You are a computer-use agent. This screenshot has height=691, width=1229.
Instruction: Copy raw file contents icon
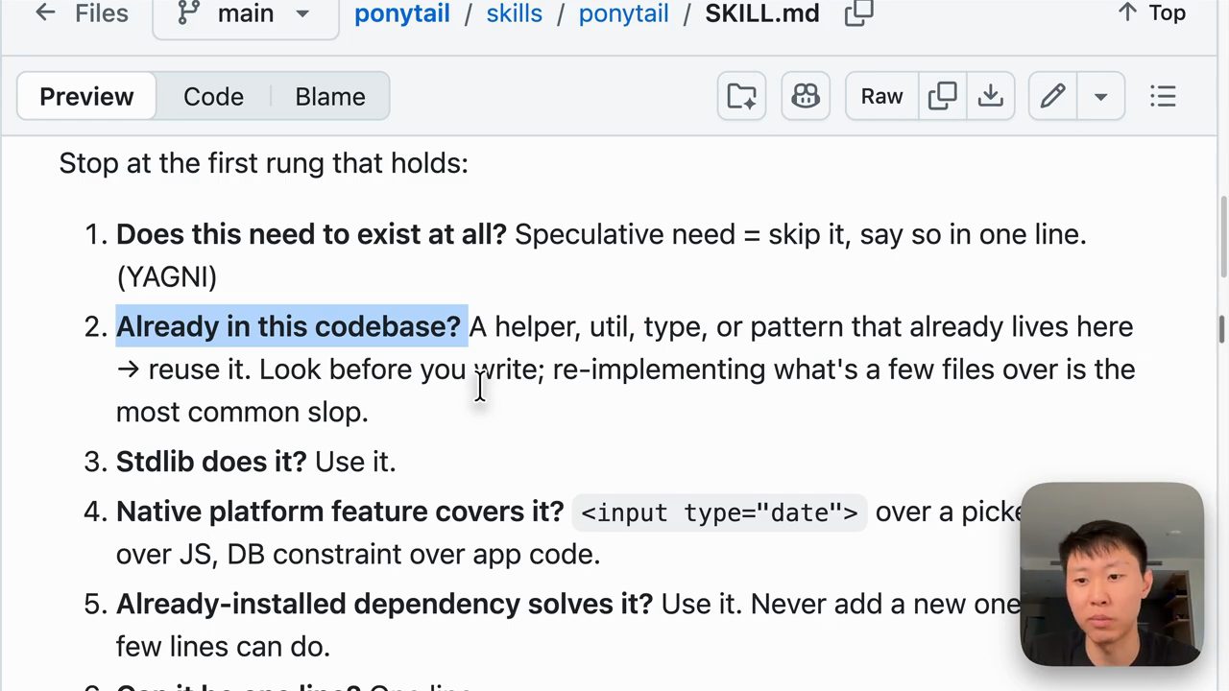click(x=942, y=96)
